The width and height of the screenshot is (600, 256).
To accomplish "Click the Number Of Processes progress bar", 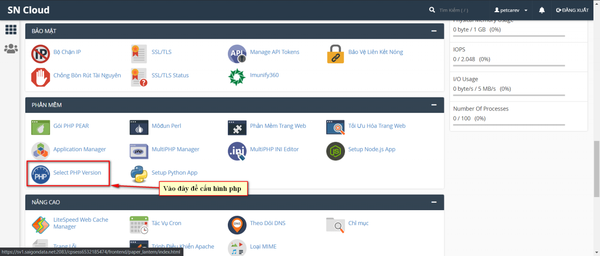I will coord(509,125).
